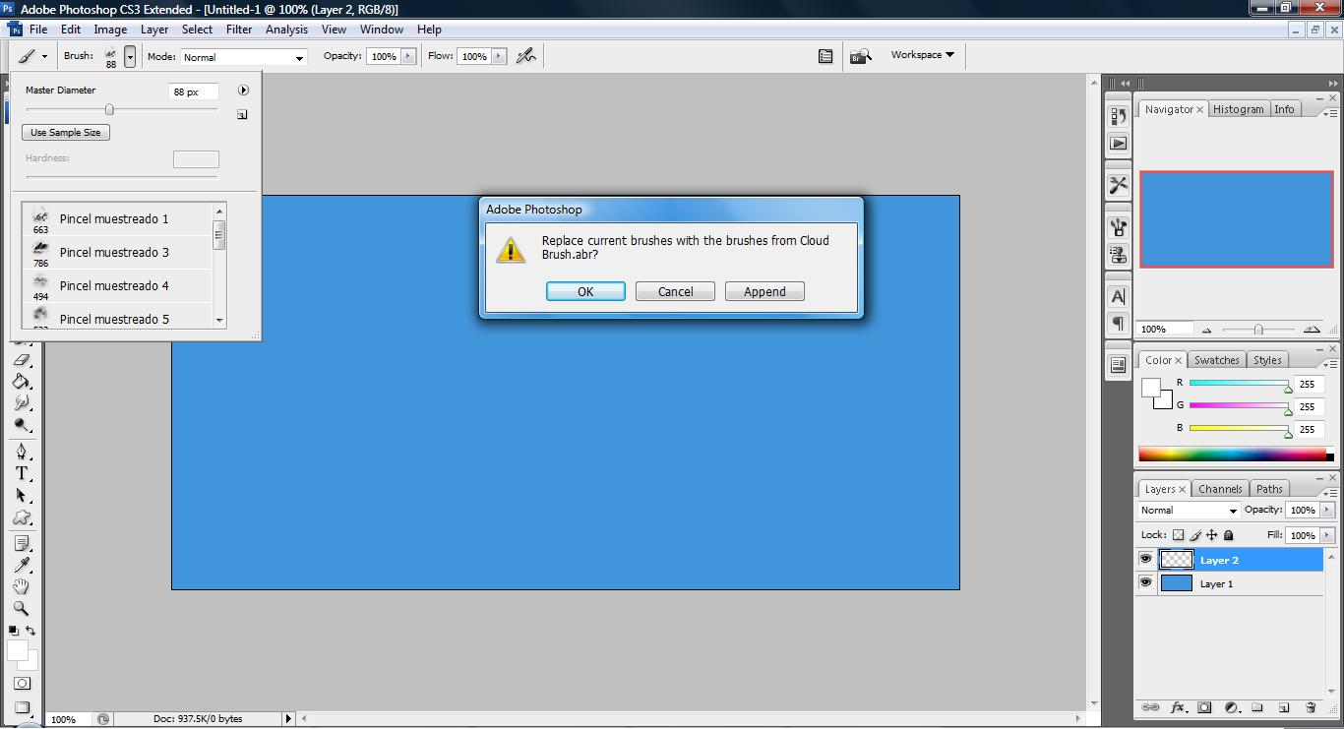Open Flow slider arrow in options bar
The height and width of the screenshot is (729, 1344).
tap(499, 56)
